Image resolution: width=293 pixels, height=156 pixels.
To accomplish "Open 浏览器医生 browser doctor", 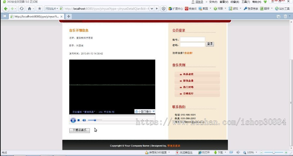I will [x=184, y=153].
